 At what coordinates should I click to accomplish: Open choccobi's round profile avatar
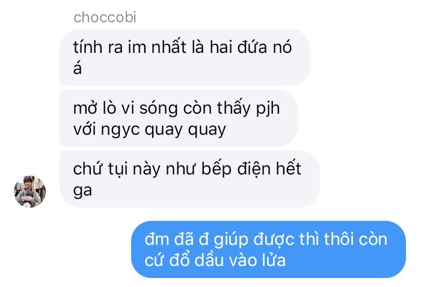click(30, 191)
